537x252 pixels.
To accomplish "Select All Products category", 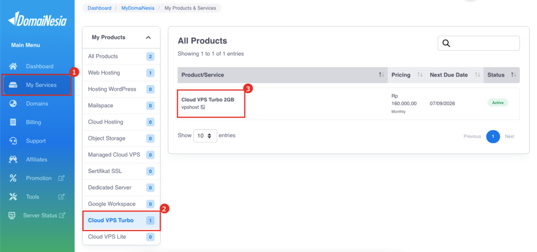I will coord(121,57).
